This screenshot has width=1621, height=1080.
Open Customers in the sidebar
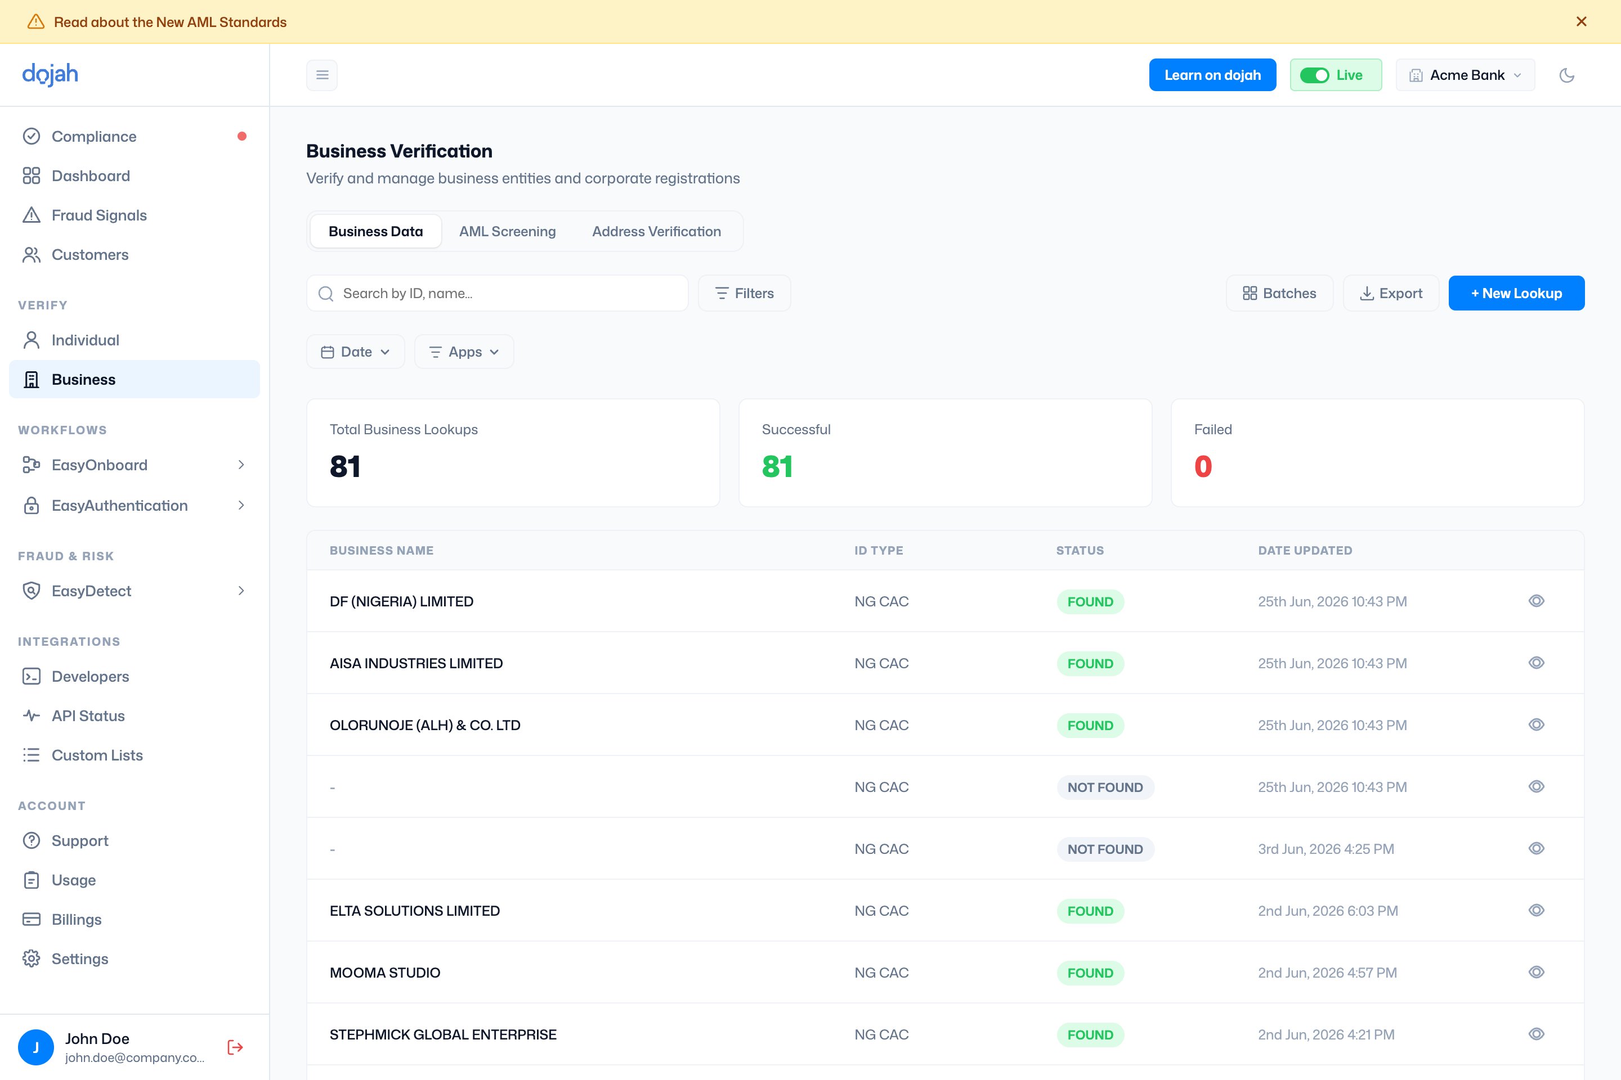coord(135,255)
